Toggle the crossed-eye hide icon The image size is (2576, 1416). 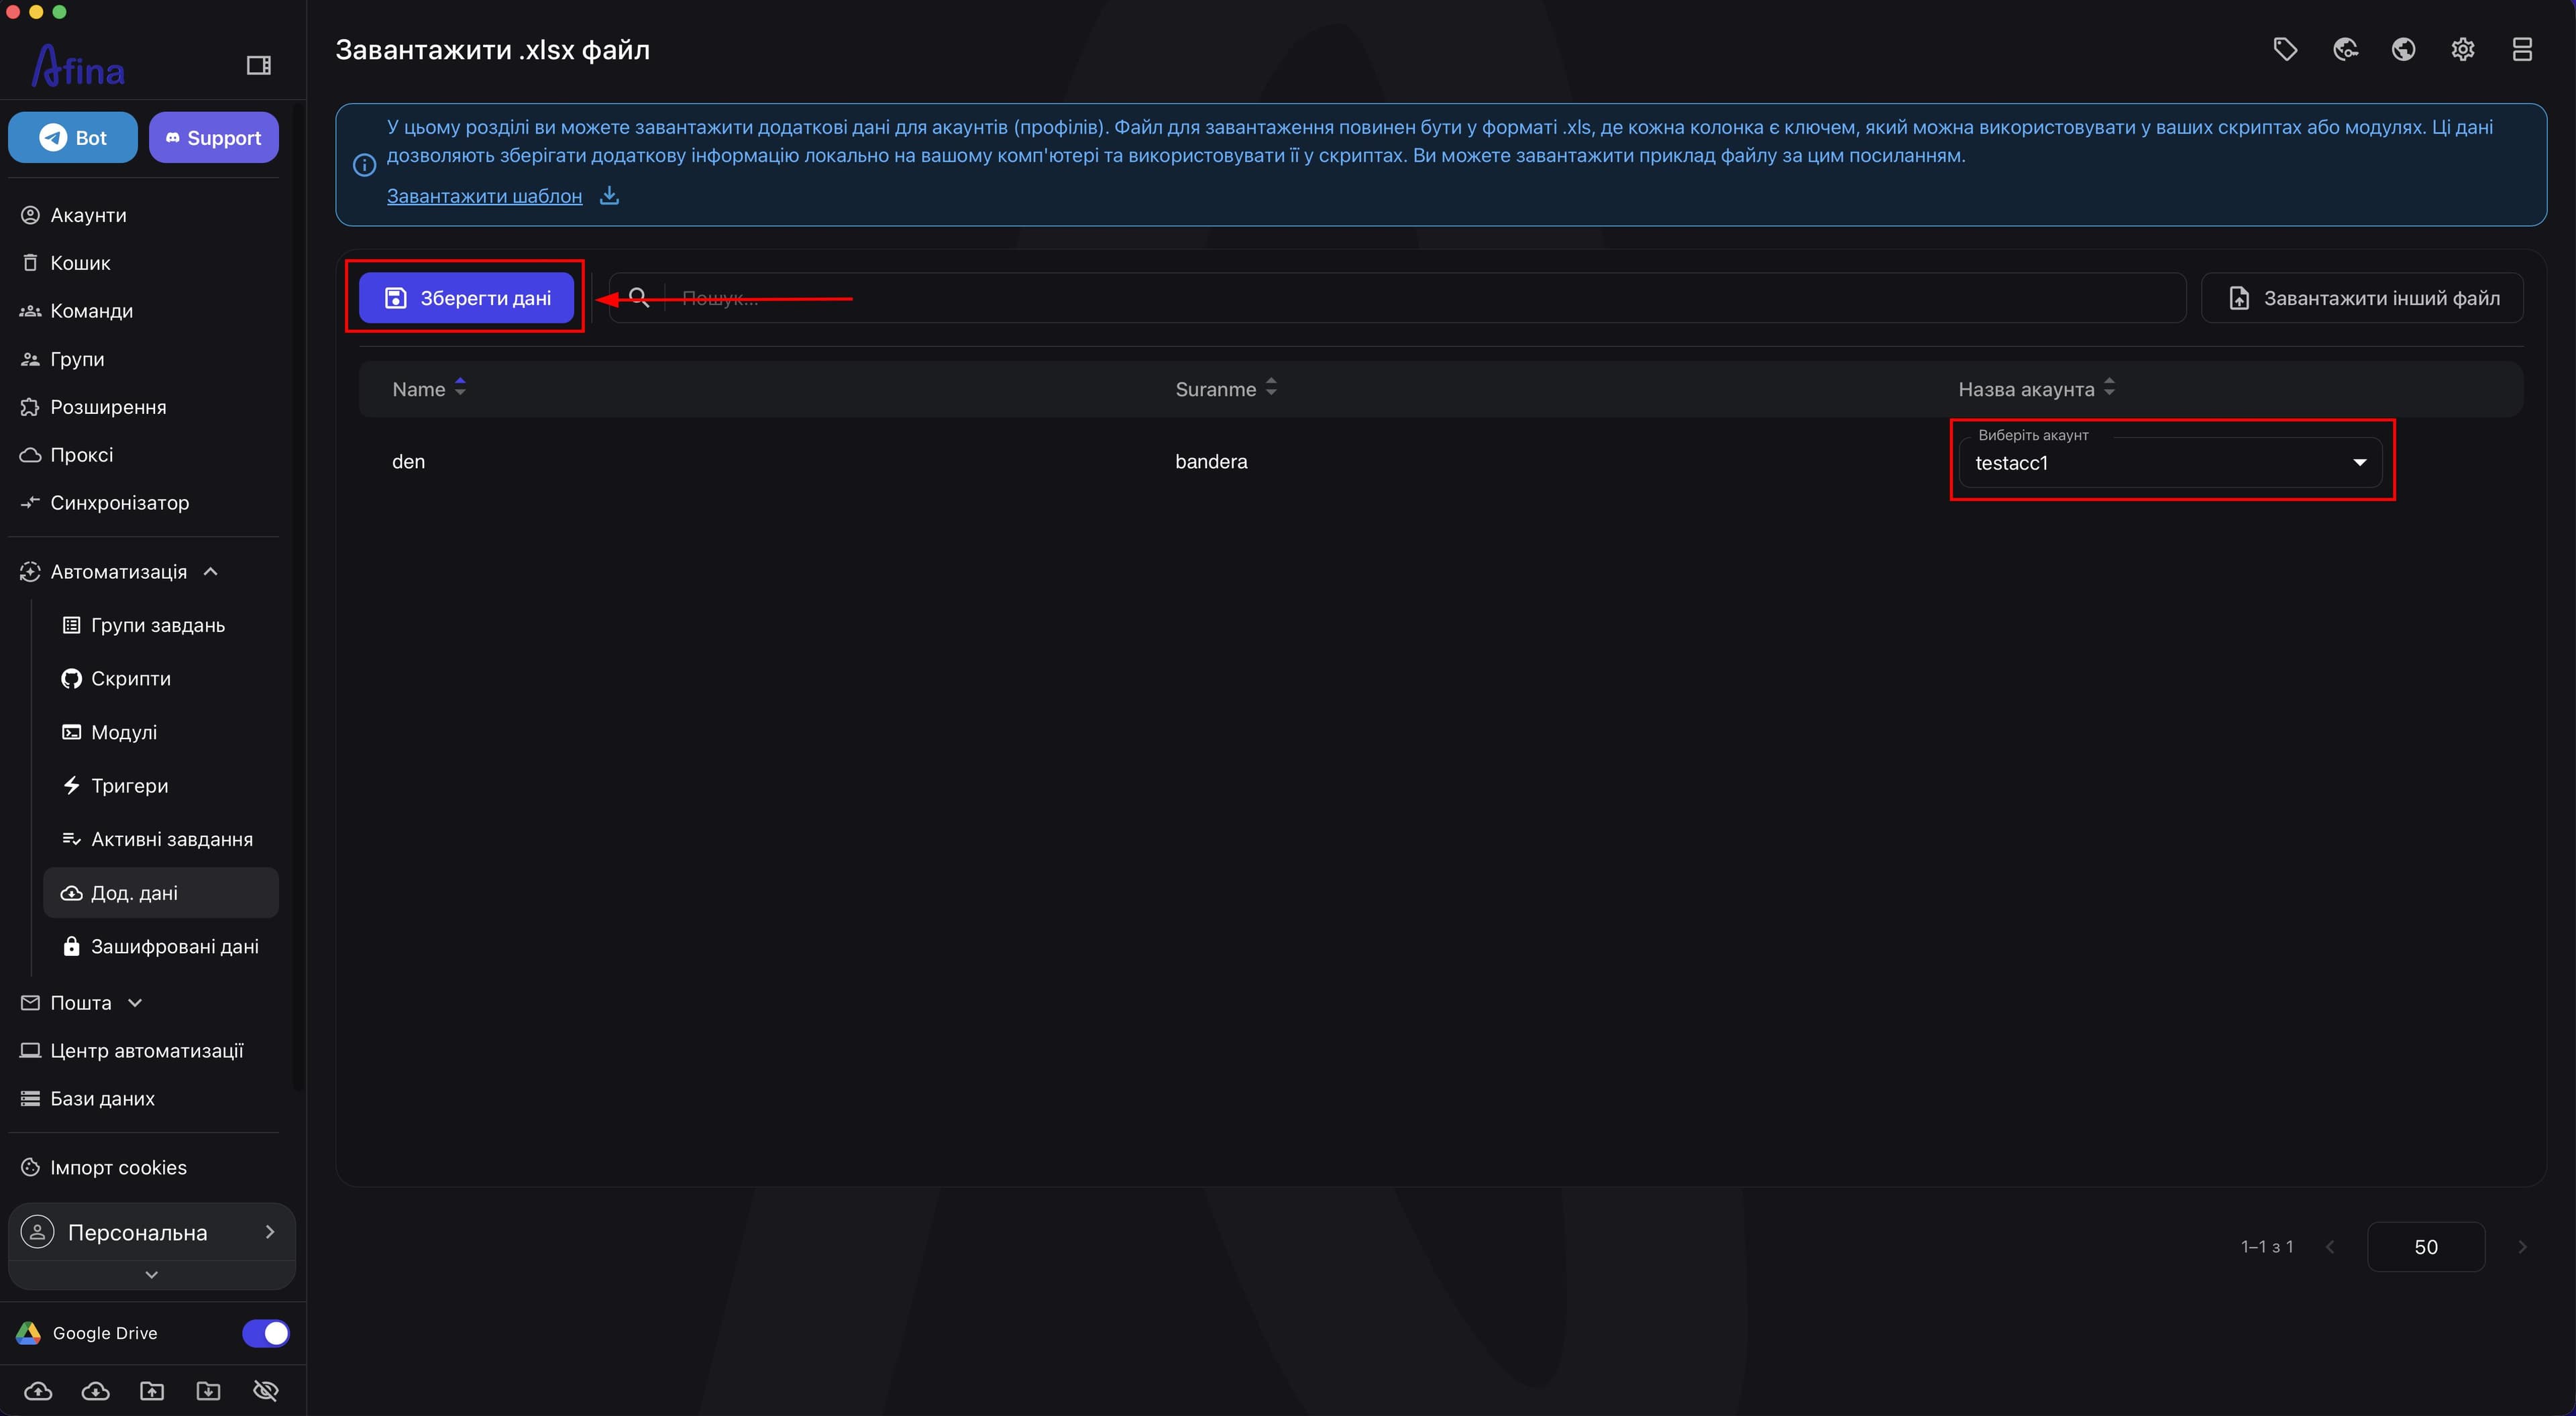[266, 1390]
